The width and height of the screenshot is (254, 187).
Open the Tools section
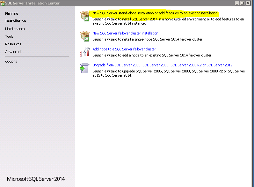point(9,36)
